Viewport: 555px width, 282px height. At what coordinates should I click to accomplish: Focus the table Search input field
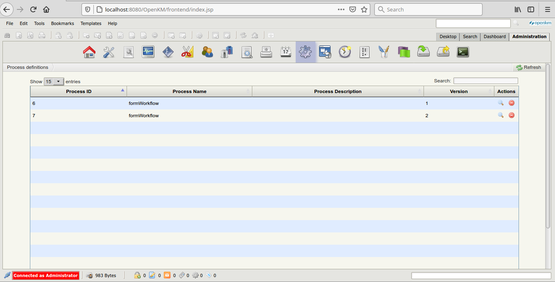[485, 81]
